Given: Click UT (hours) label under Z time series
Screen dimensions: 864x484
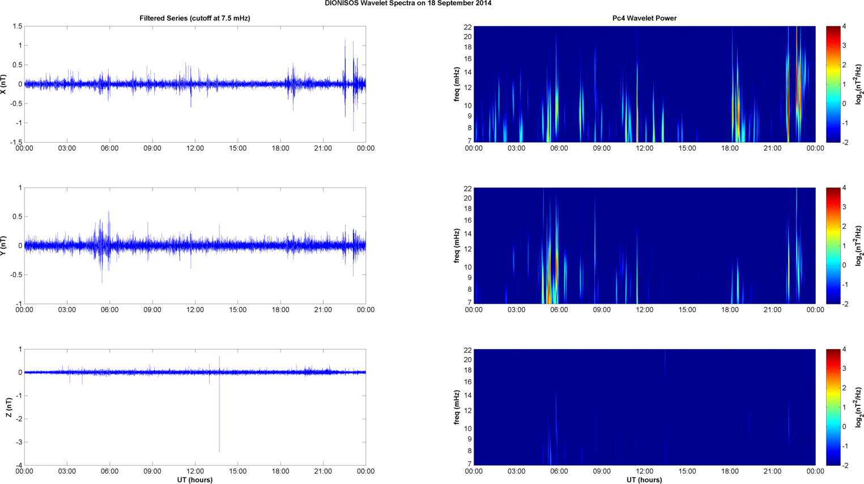Looking at the screenshot, I should point(195,480).
